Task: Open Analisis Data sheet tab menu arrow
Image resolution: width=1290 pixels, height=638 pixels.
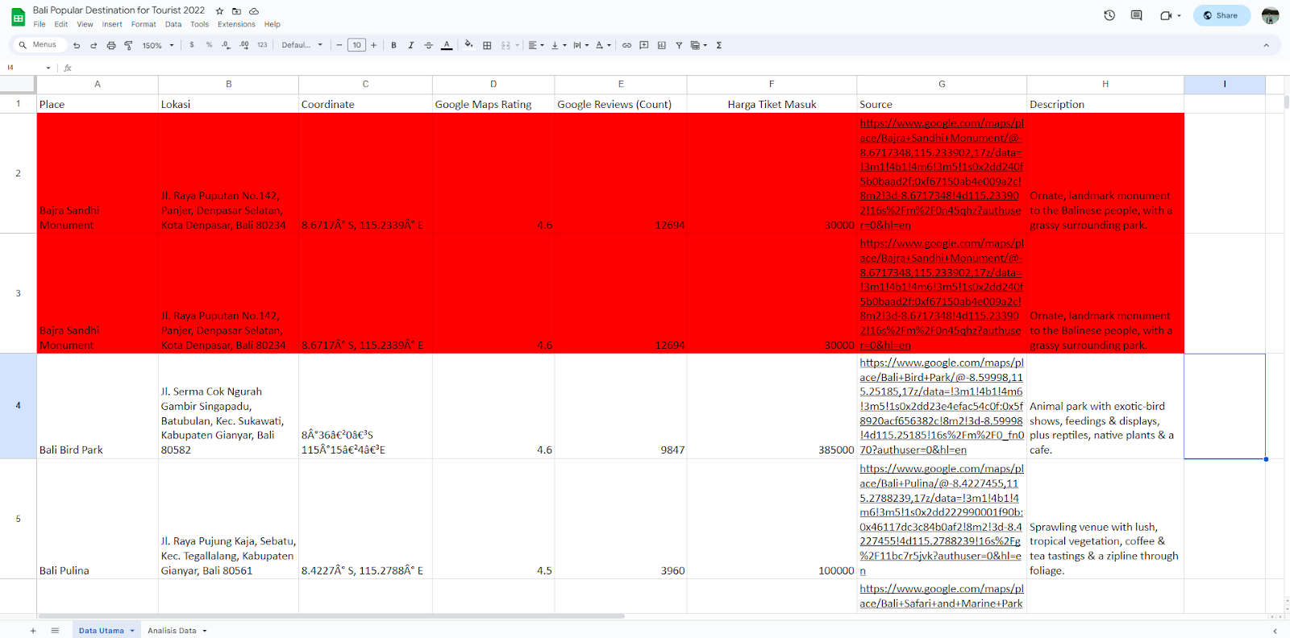Action: pyautogui.click(x=205, y=631)
